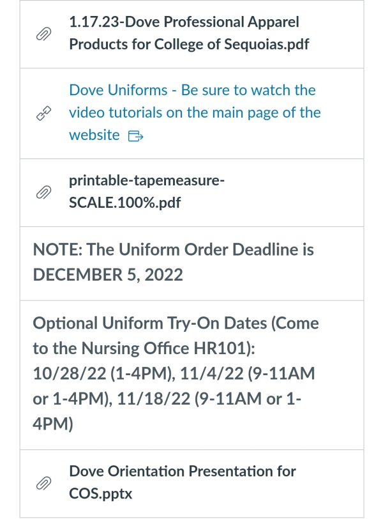Click 'video tutorials on the main page' line

click(x=195, y=112)
